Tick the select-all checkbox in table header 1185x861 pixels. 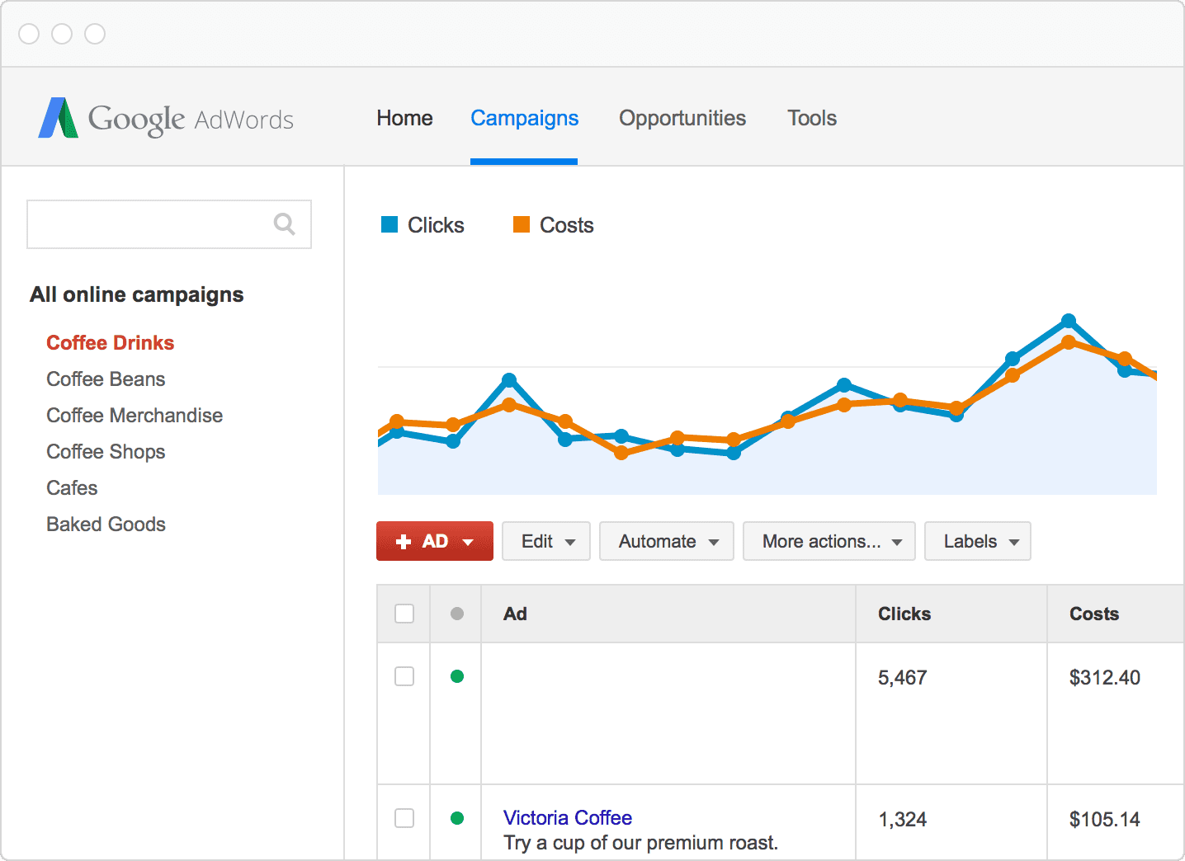(x=404, y=614)
